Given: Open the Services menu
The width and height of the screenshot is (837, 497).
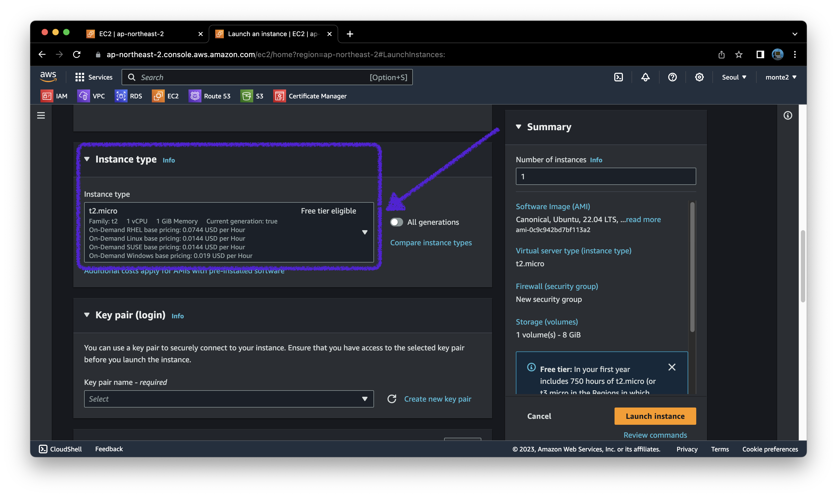Looking at the screenshot, I should (94, 77).
